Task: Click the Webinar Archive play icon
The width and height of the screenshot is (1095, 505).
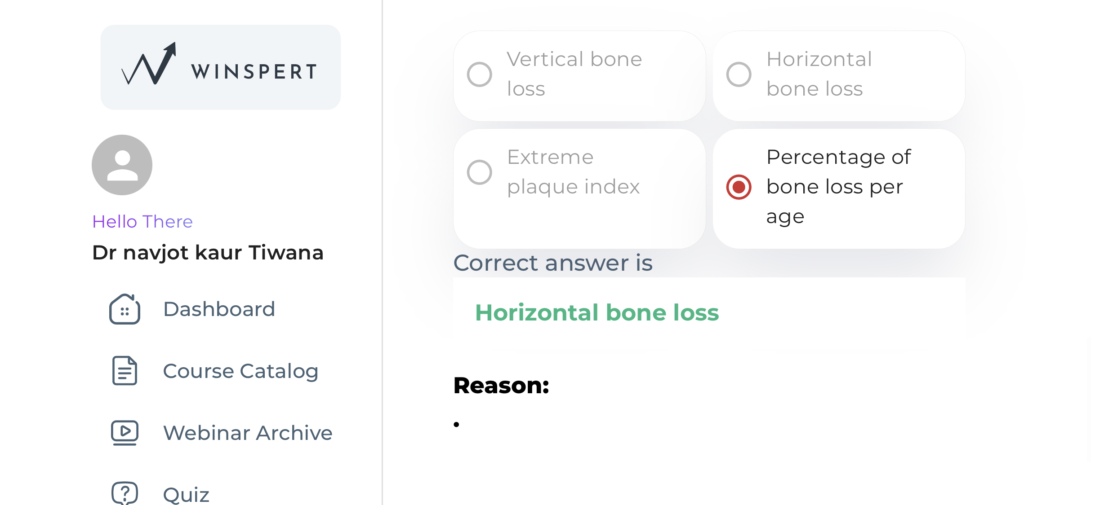Action: point(125,433)
